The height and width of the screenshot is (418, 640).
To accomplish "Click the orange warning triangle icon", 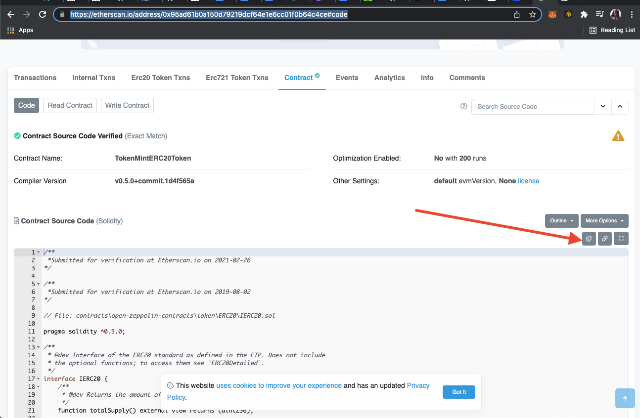I will (x=618, y=136).
